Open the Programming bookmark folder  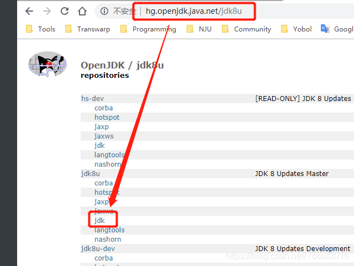coord(148,29)
